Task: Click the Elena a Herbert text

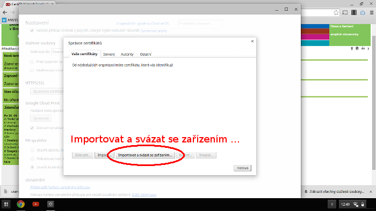Action: pyautogui.click(x=342, y=26)
